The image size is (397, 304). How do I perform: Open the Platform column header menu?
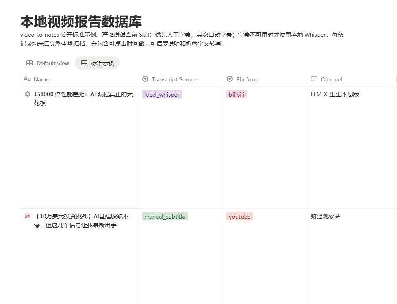[265, 79]
